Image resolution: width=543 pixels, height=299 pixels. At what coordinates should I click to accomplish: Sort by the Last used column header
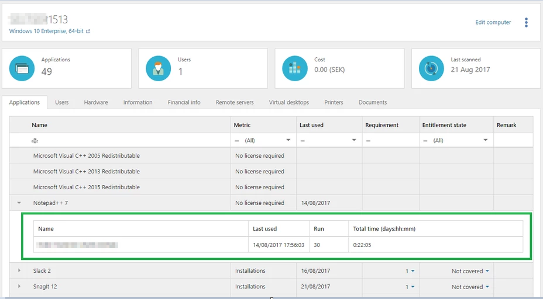(x=311, y=125)
